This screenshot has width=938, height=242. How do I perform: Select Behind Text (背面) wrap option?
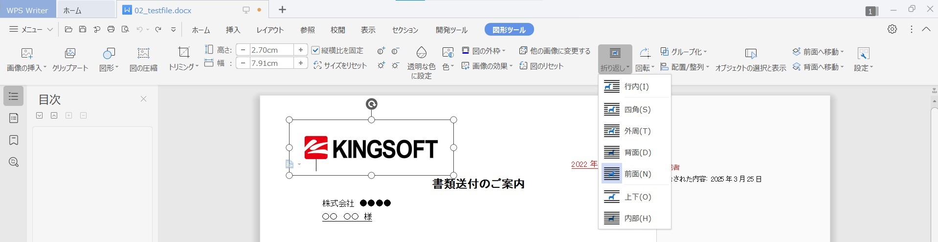(634, 152)
